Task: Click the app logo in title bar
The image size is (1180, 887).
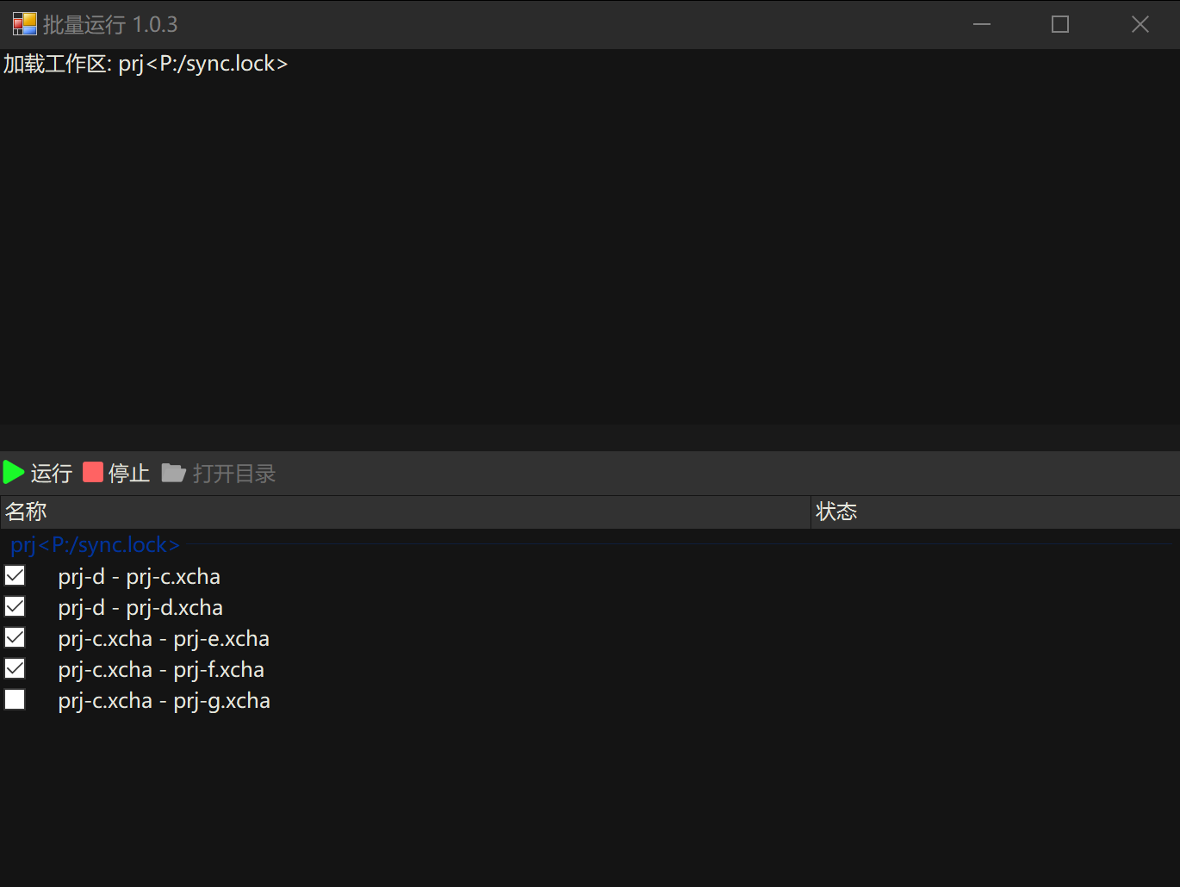Action: tap(24, 24)
